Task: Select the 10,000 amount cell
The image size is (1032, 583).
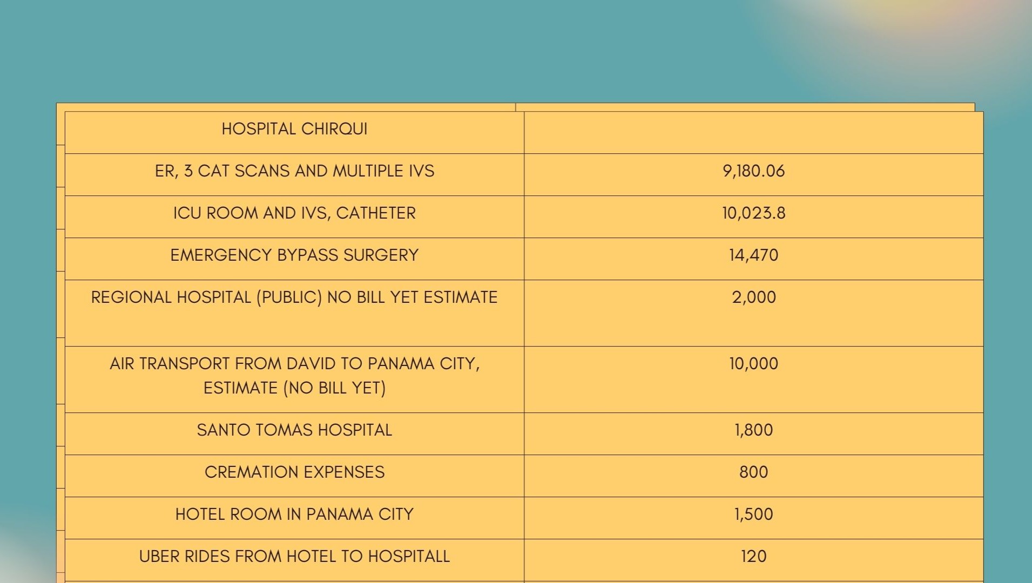Action: pos(753,364)
